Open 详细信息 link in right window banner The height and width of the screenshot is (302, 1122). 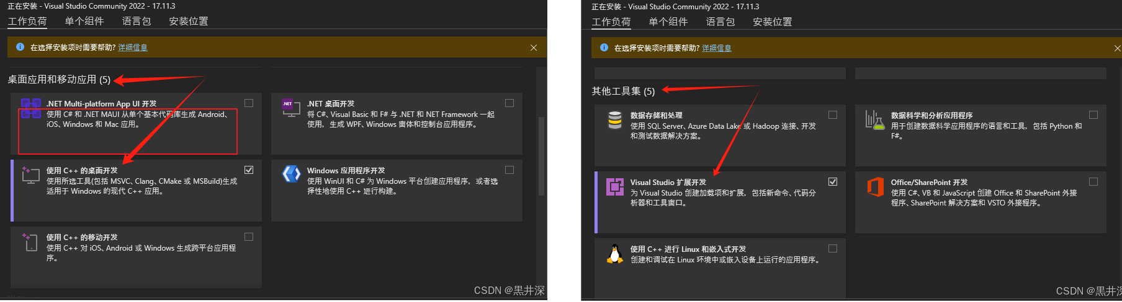pyautogui.click(x=717, y=48)
